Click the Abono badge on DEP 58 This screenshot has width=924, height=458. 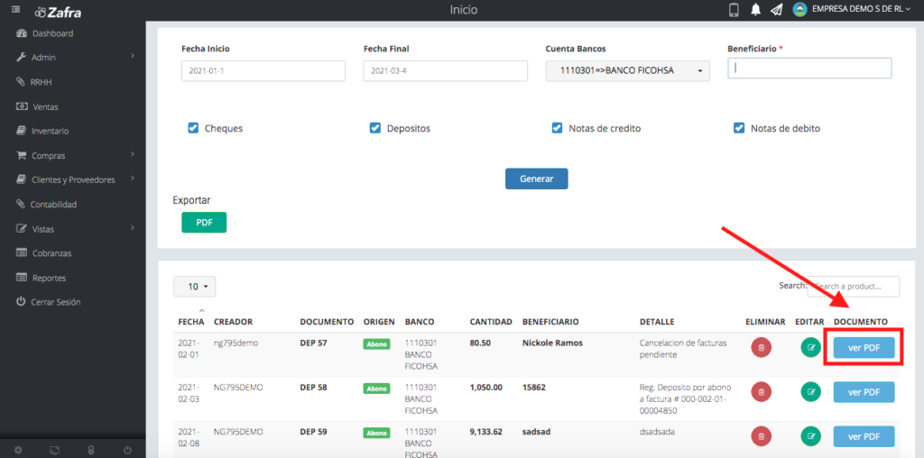(376, 389)
